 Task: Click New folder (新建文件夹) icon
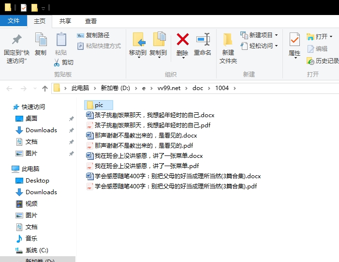(x=228, y=40)
